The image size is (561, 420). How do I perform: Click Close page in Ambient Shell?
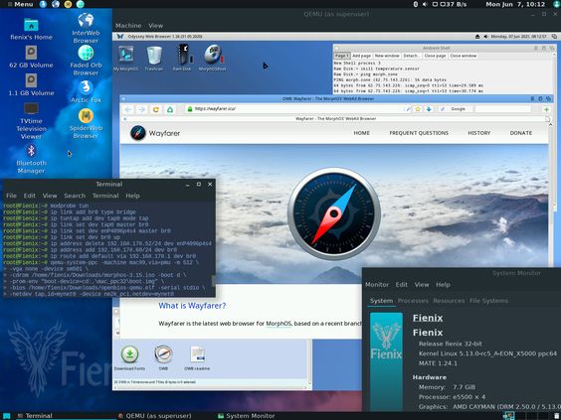(x=435, y=56)
